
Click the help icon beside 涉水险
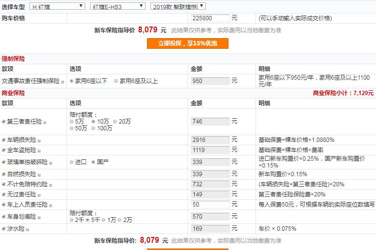pyautogui.click(x=27, y=230)
